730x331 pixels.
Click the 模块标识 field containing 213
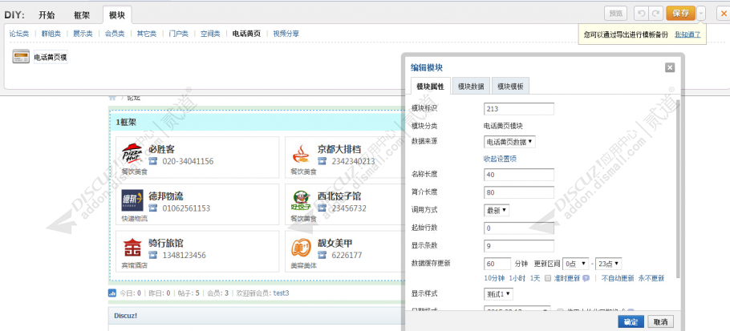(x=519, y=109)
